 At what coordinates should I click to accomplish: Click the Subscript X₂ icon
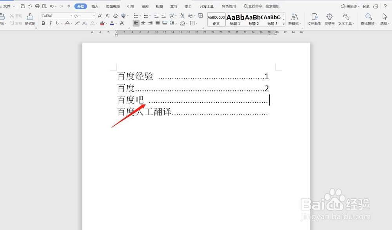85,23
